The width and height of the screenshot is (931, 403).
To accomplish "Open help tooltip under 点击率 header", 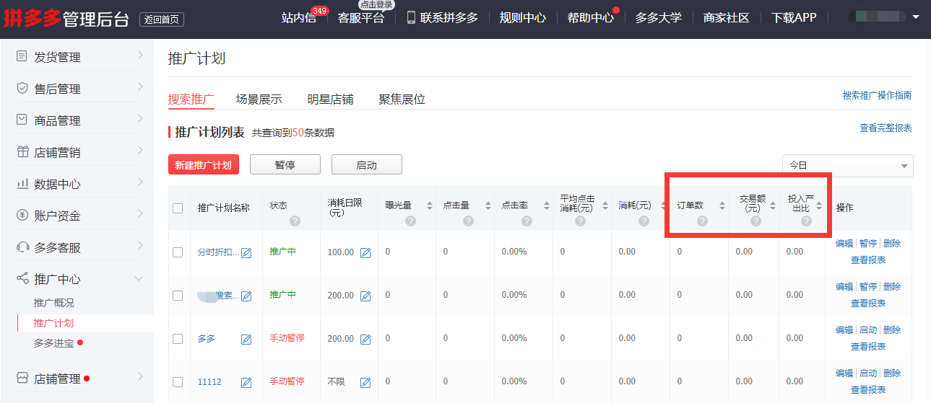I will (527, 221).
